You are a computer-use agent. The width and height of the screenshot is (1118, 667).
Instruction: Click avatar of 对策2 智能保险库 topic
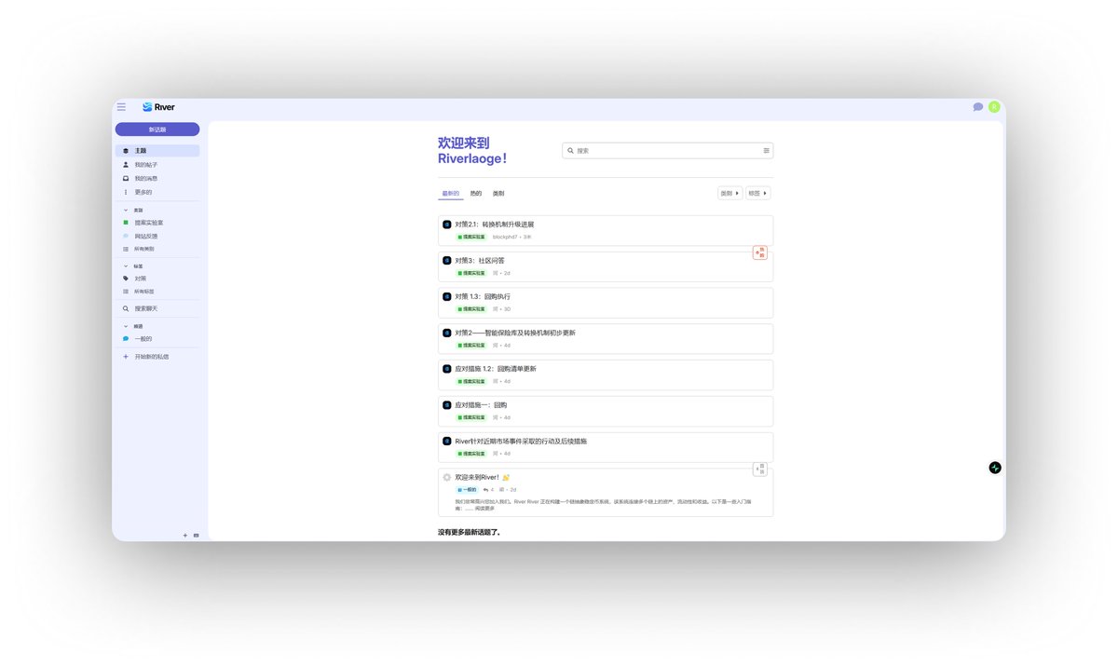(x=447, y=333)
